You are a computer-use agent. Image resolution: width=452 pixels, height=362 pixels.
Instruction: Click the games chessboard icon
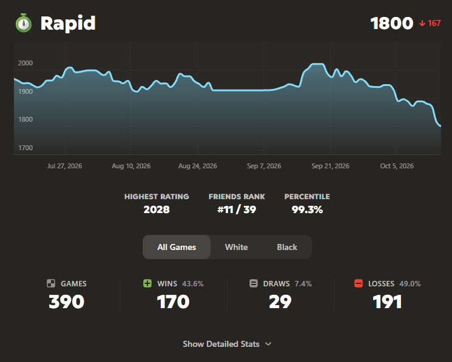pos(51,283)
